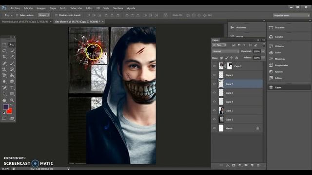Viewport: 312px width, 175px height.
Task: Reset default foreground and background colors
Action: 4,113
